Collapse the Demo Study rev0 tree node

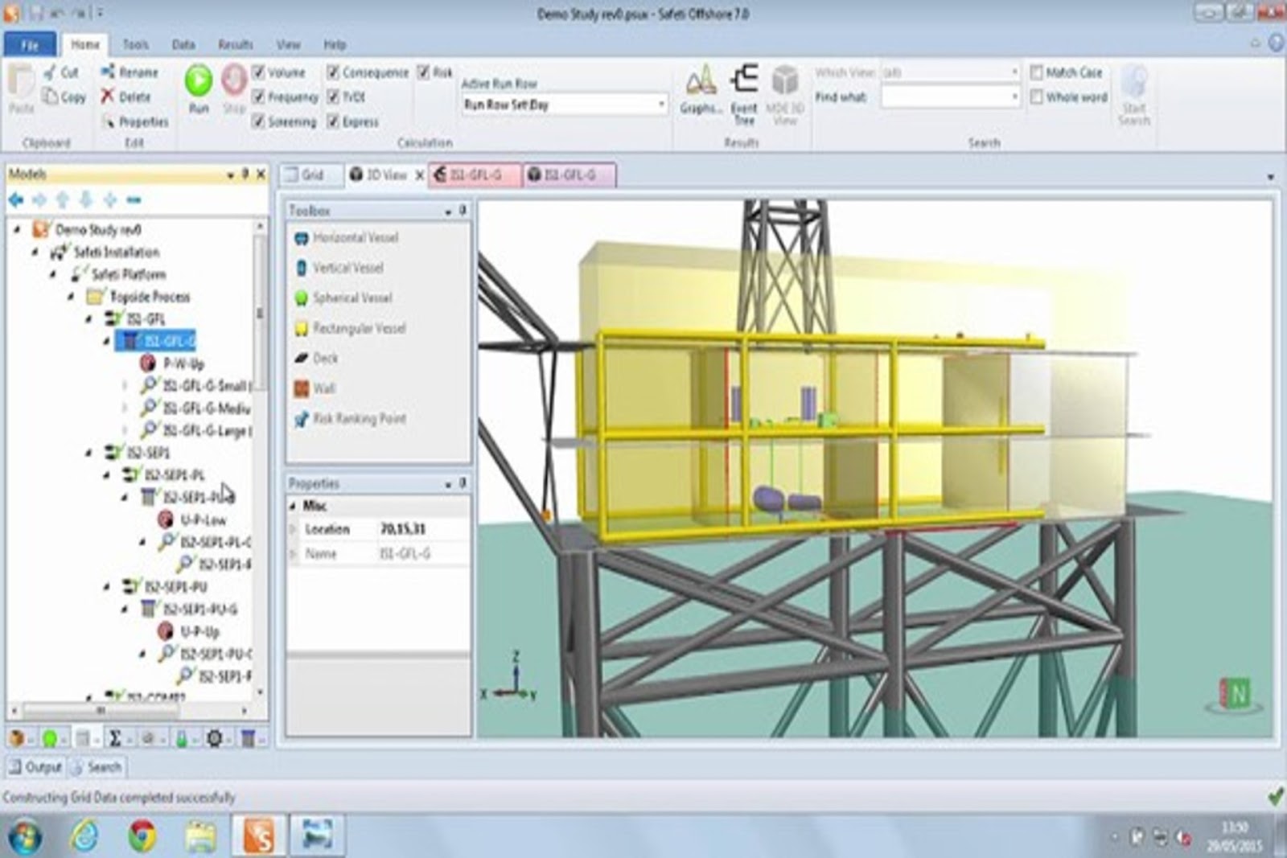point(17,229)
